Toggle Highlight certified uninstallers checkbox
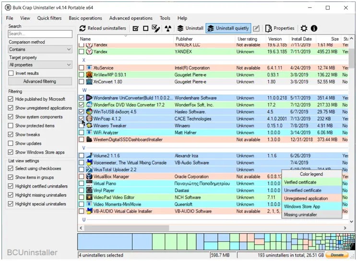This screenshot has width=357, height=261. (x=11, y=186)
